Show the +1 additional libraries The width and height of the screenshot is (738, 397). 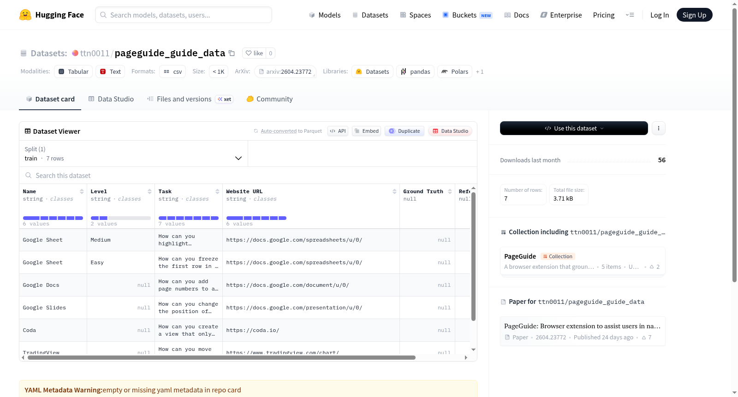[480, 72]
